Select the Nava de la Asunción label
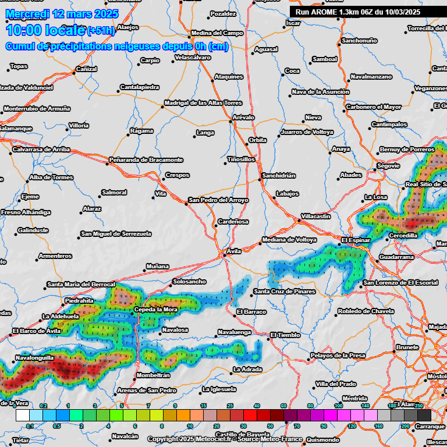 coord(321,92)
